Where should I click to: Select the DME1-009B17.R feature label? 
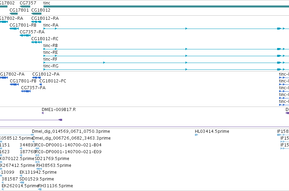[x=59, y=110]
